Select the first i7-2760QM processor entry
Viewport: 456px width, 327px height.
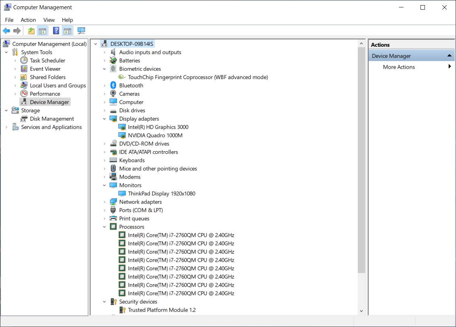pos(181,235)
